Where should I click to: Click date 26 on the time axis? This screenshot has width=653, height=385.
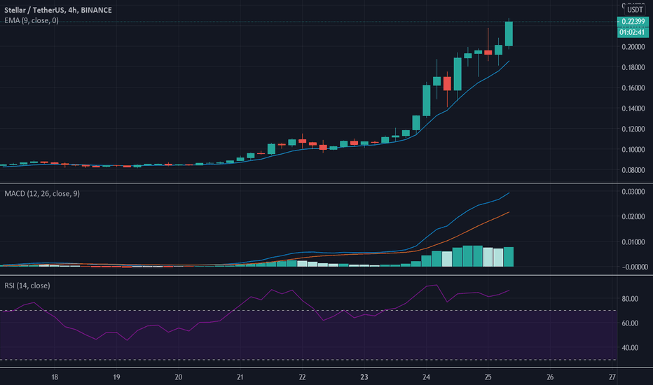[550, 377]
